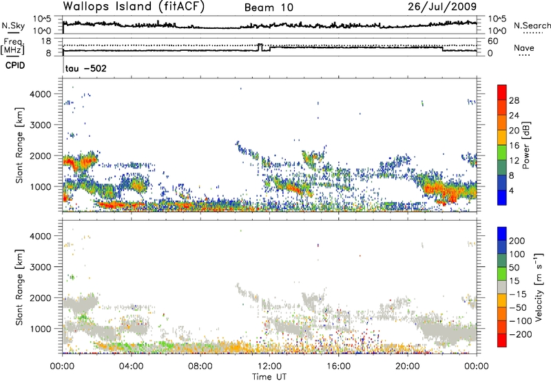
Task: Select the "12:00" time tick label
Action: 269,367
